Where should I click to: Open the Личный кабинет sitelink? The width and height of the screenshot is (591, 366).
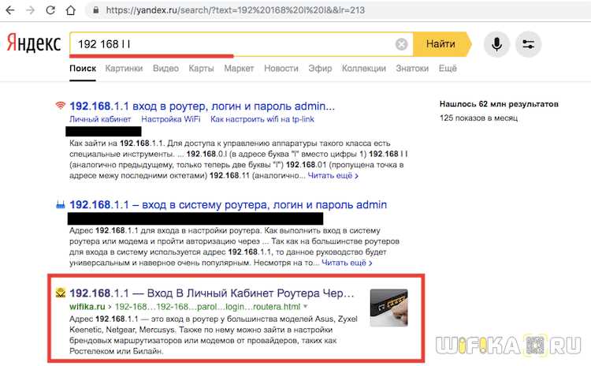[100, 119]
